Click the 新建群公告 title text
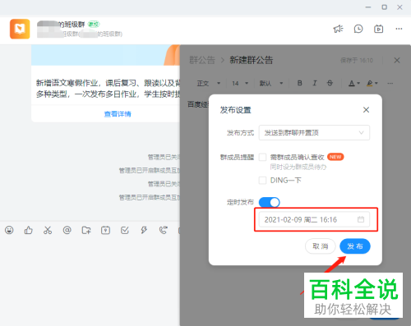 pyautogui.click(x=252, y=60)
